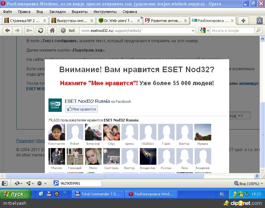The image size is (265, 208).
Task: Go to the home page
Action: [x=52, y=31]
